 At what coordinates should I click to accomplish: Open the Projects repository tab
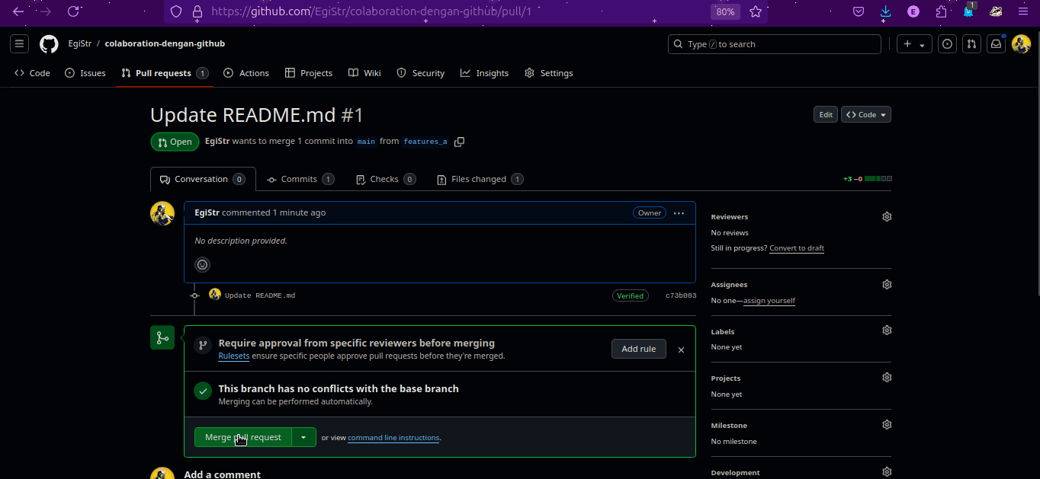pyautogui.click(x=309, y=73)
